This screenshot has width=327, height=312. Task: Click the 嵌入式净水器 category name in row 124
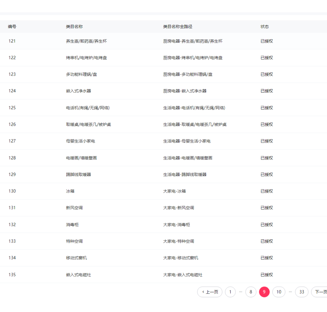(x=78, y=91)
